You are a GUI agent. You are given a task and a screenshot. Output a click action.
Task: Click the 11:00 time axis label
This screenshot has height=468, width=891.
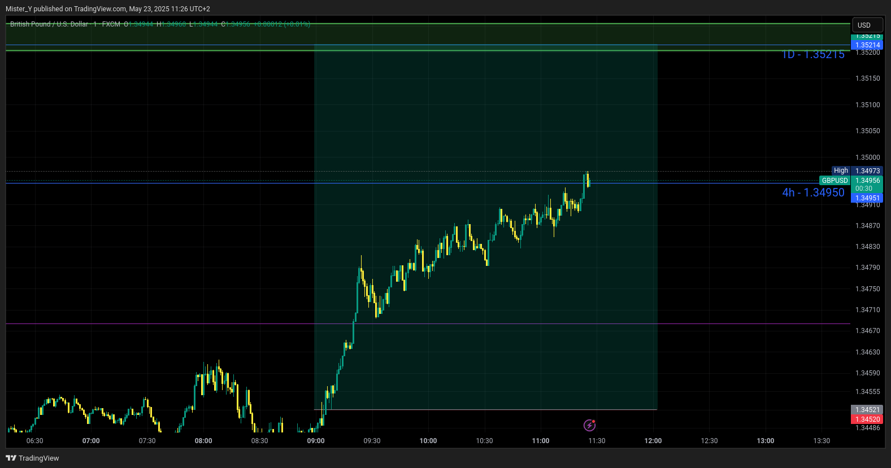(x=541, y=441)
